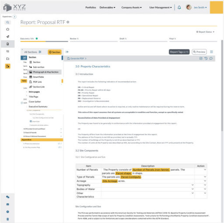
Task: Open the task list icon in sidebar
Action: click(7, 51)
